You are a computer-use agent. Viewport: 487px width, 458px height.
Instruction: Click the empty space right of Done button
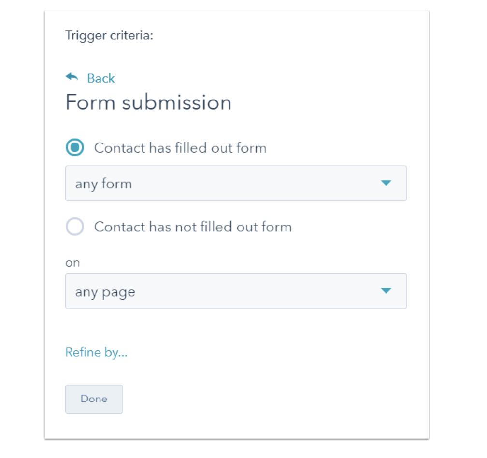[266, 399]
